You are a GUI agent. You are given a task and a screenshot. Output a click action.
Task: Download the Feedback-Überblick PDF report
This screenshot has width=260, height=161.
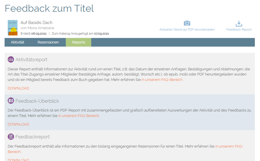(18, 124)
